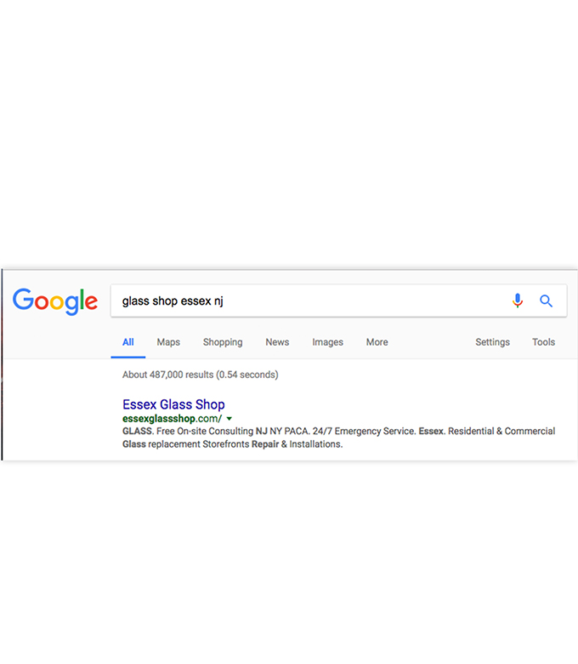
Task: Click the blue magnifying glass search icon
Action: point(546,301)
